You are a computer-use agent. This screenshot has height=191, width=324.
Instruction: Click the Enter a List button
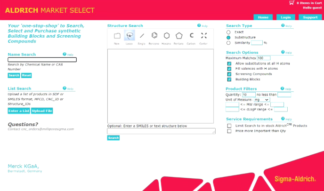coord(19,111)
